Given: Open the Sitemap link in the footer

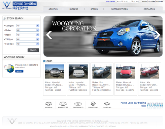Looking at the screenshot, I should [112, 126].
